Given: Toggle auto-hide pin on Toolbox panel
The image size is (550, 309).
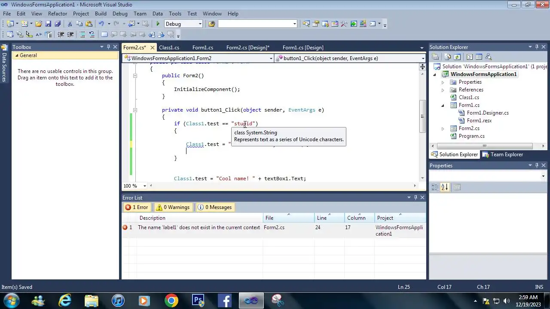Looking at the screenshot, I should coord(109,47).
